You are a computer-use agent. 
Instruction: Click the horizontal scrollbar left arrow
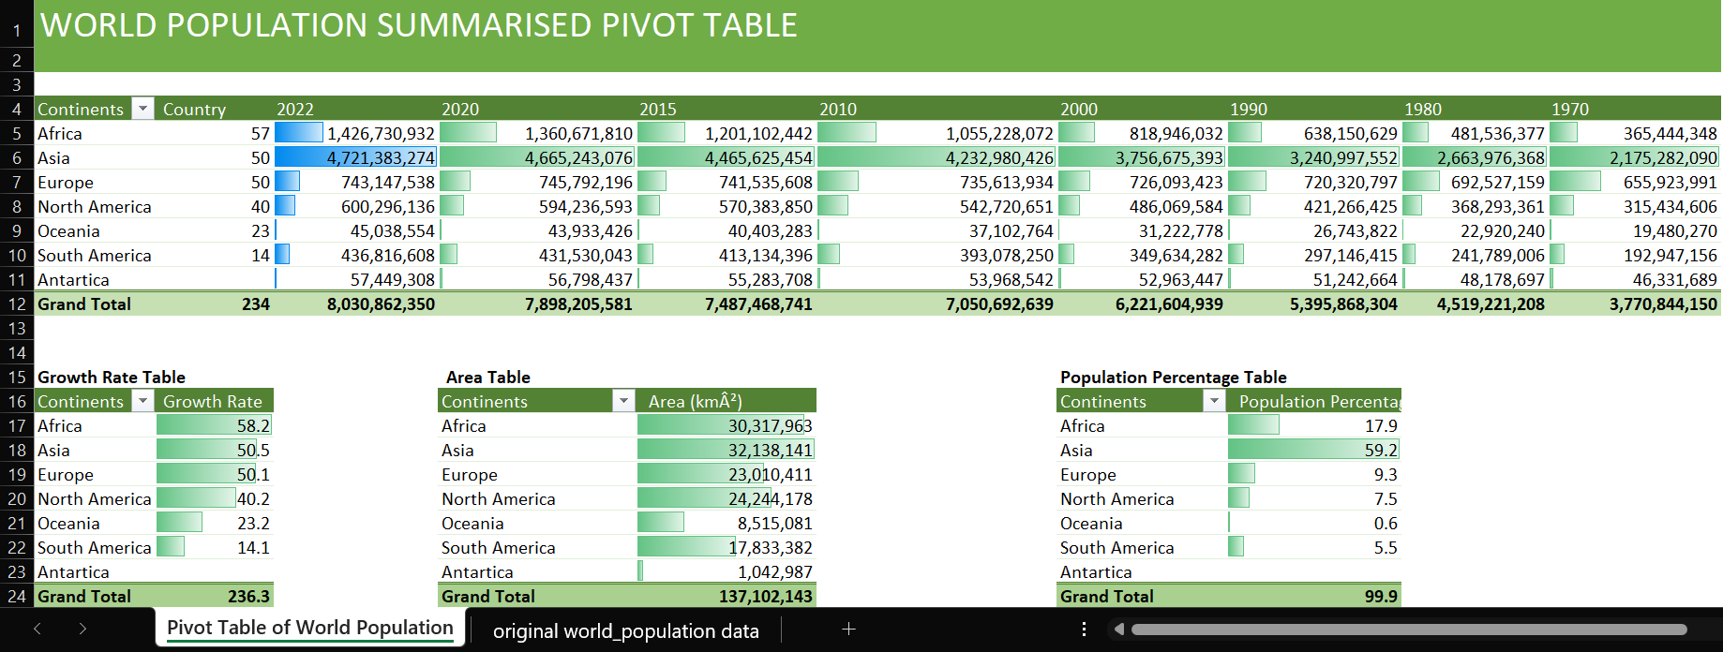(x=1118, y=630)
